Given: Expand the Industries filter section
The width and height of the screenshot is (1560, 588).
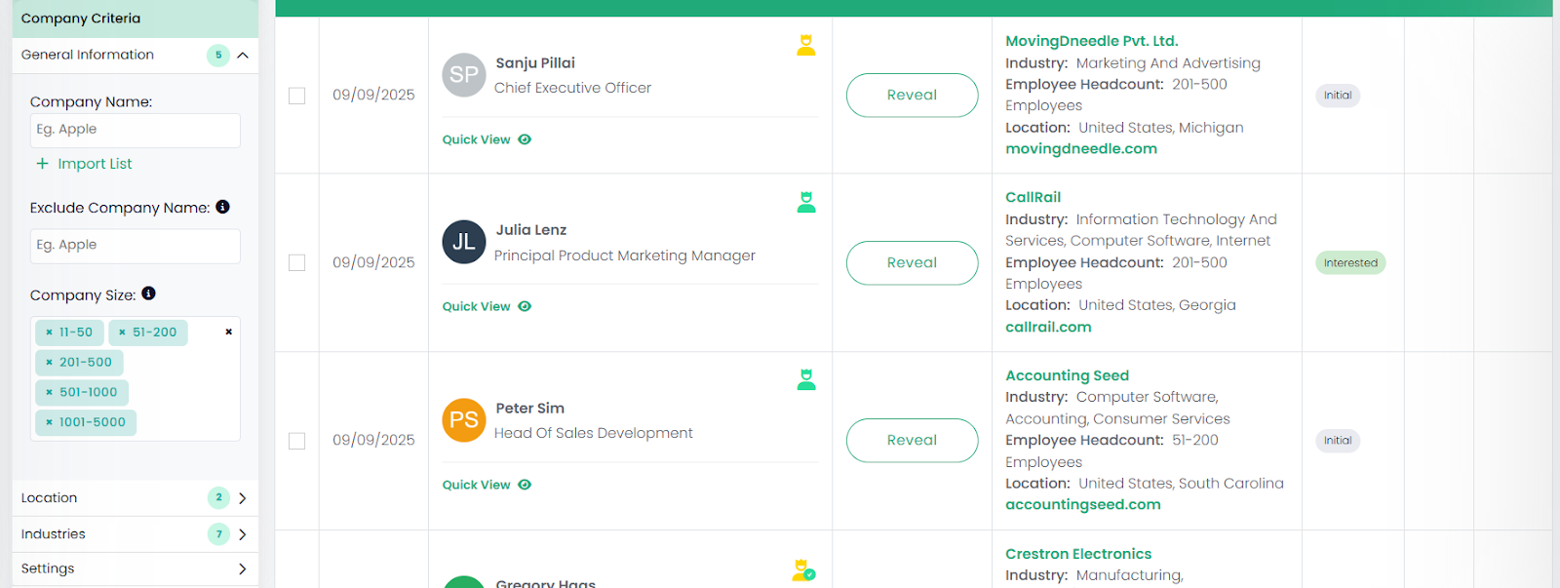Looking at the screenshot, I should click(x=243, y=534).
